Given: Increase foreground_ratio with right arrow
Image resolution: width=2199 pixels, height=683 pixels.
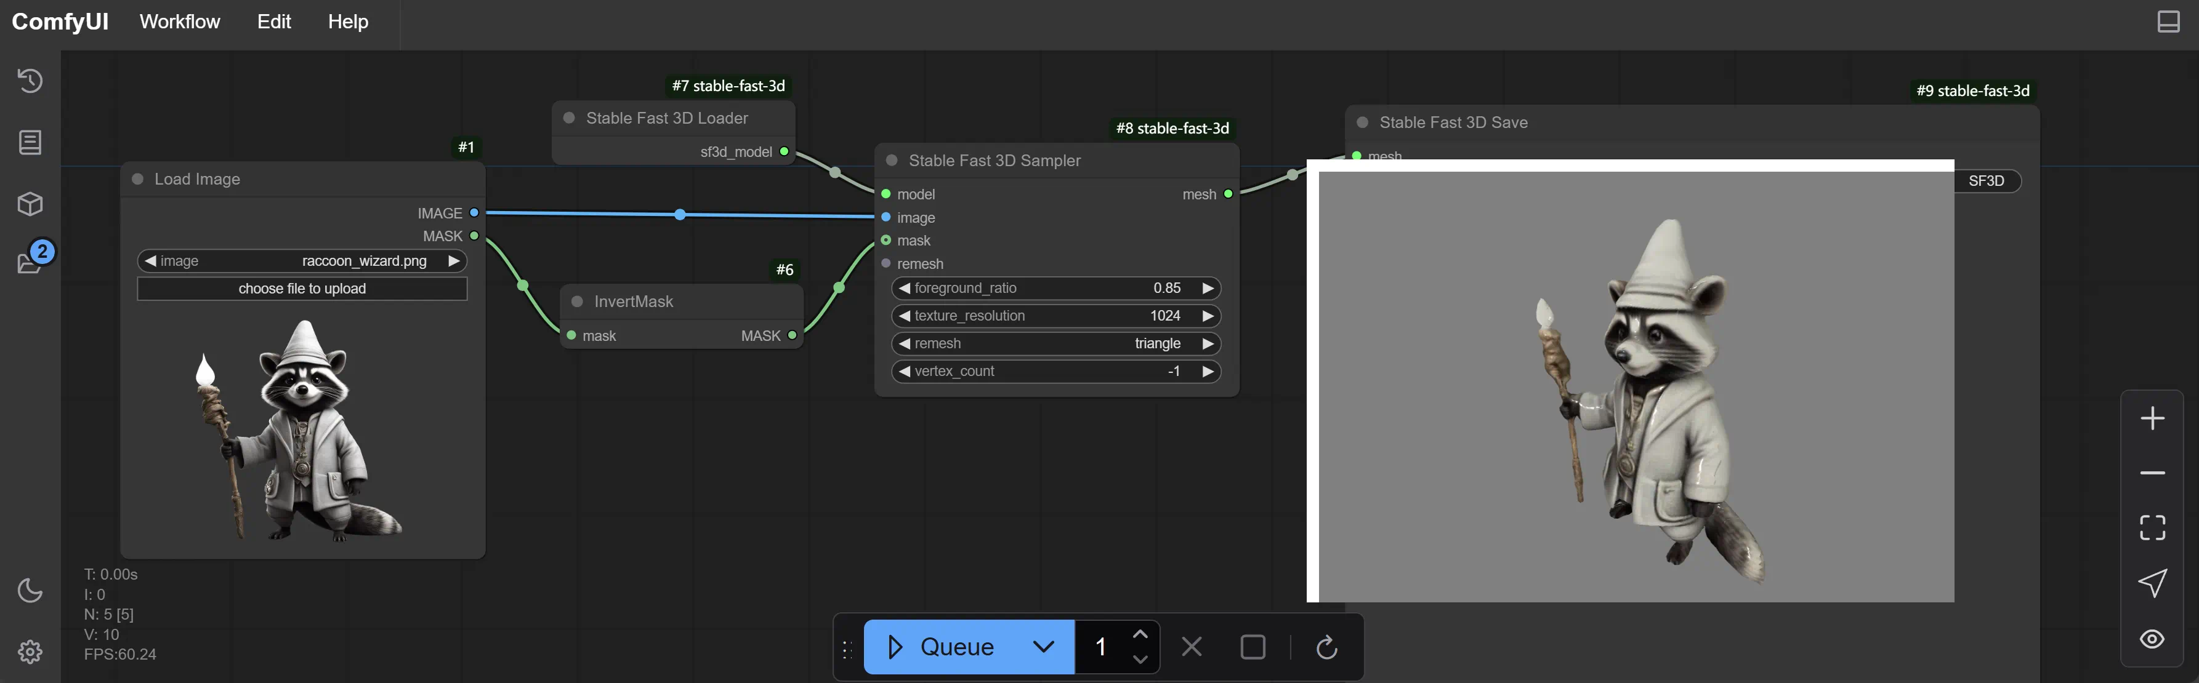Looking at the screenshot, I should pos(1207,288).
